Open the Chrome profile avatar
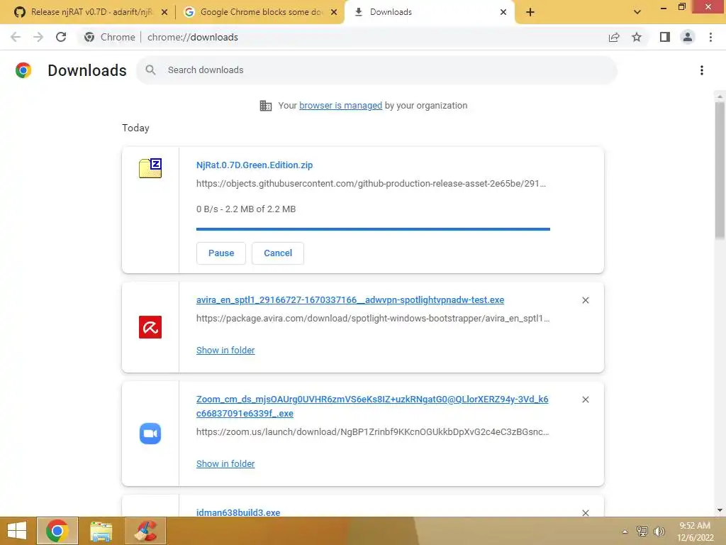 coord(688,37)
